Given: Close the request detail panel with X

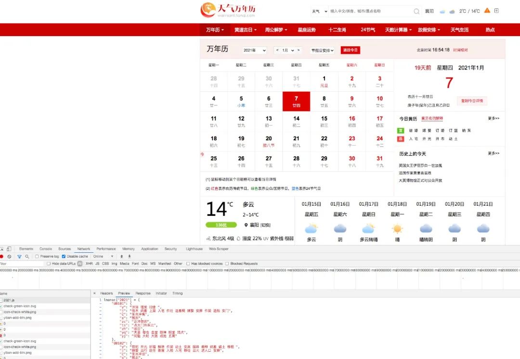Looking at the screenshot, I should 94,293.
